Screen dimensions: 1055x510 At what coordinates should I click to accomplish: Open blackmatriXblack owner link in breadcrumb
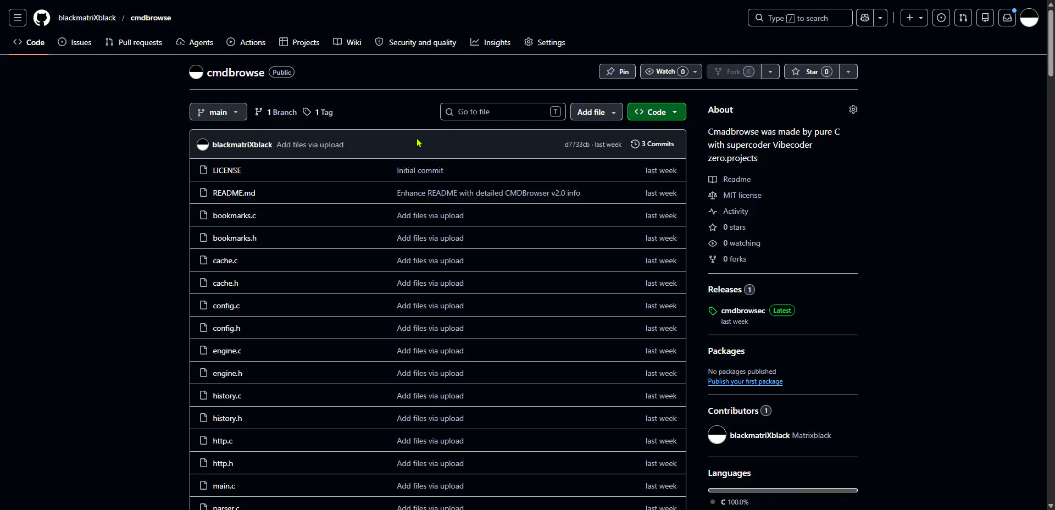point(87,18)
